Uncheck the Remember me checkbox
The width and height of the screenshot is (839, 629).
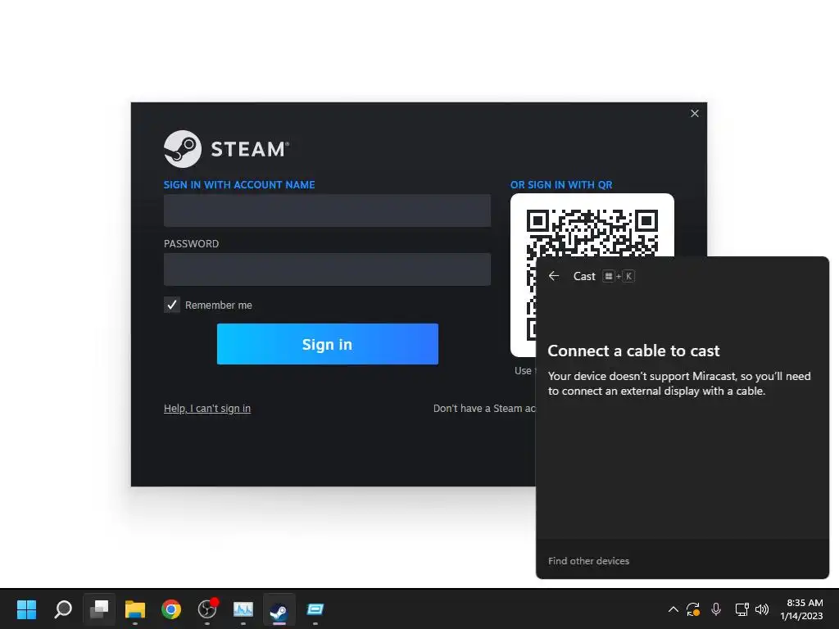tap(172, 305)
